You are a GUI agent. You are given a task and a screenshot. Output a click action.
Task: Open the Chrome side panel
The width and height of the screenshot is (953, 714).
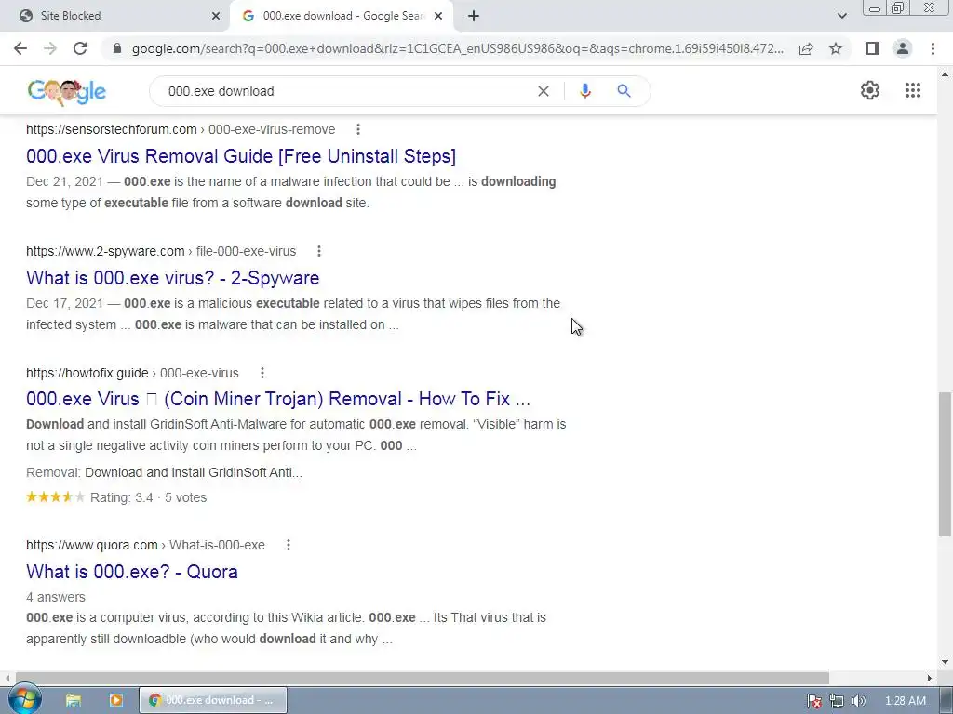coord(873,48)
